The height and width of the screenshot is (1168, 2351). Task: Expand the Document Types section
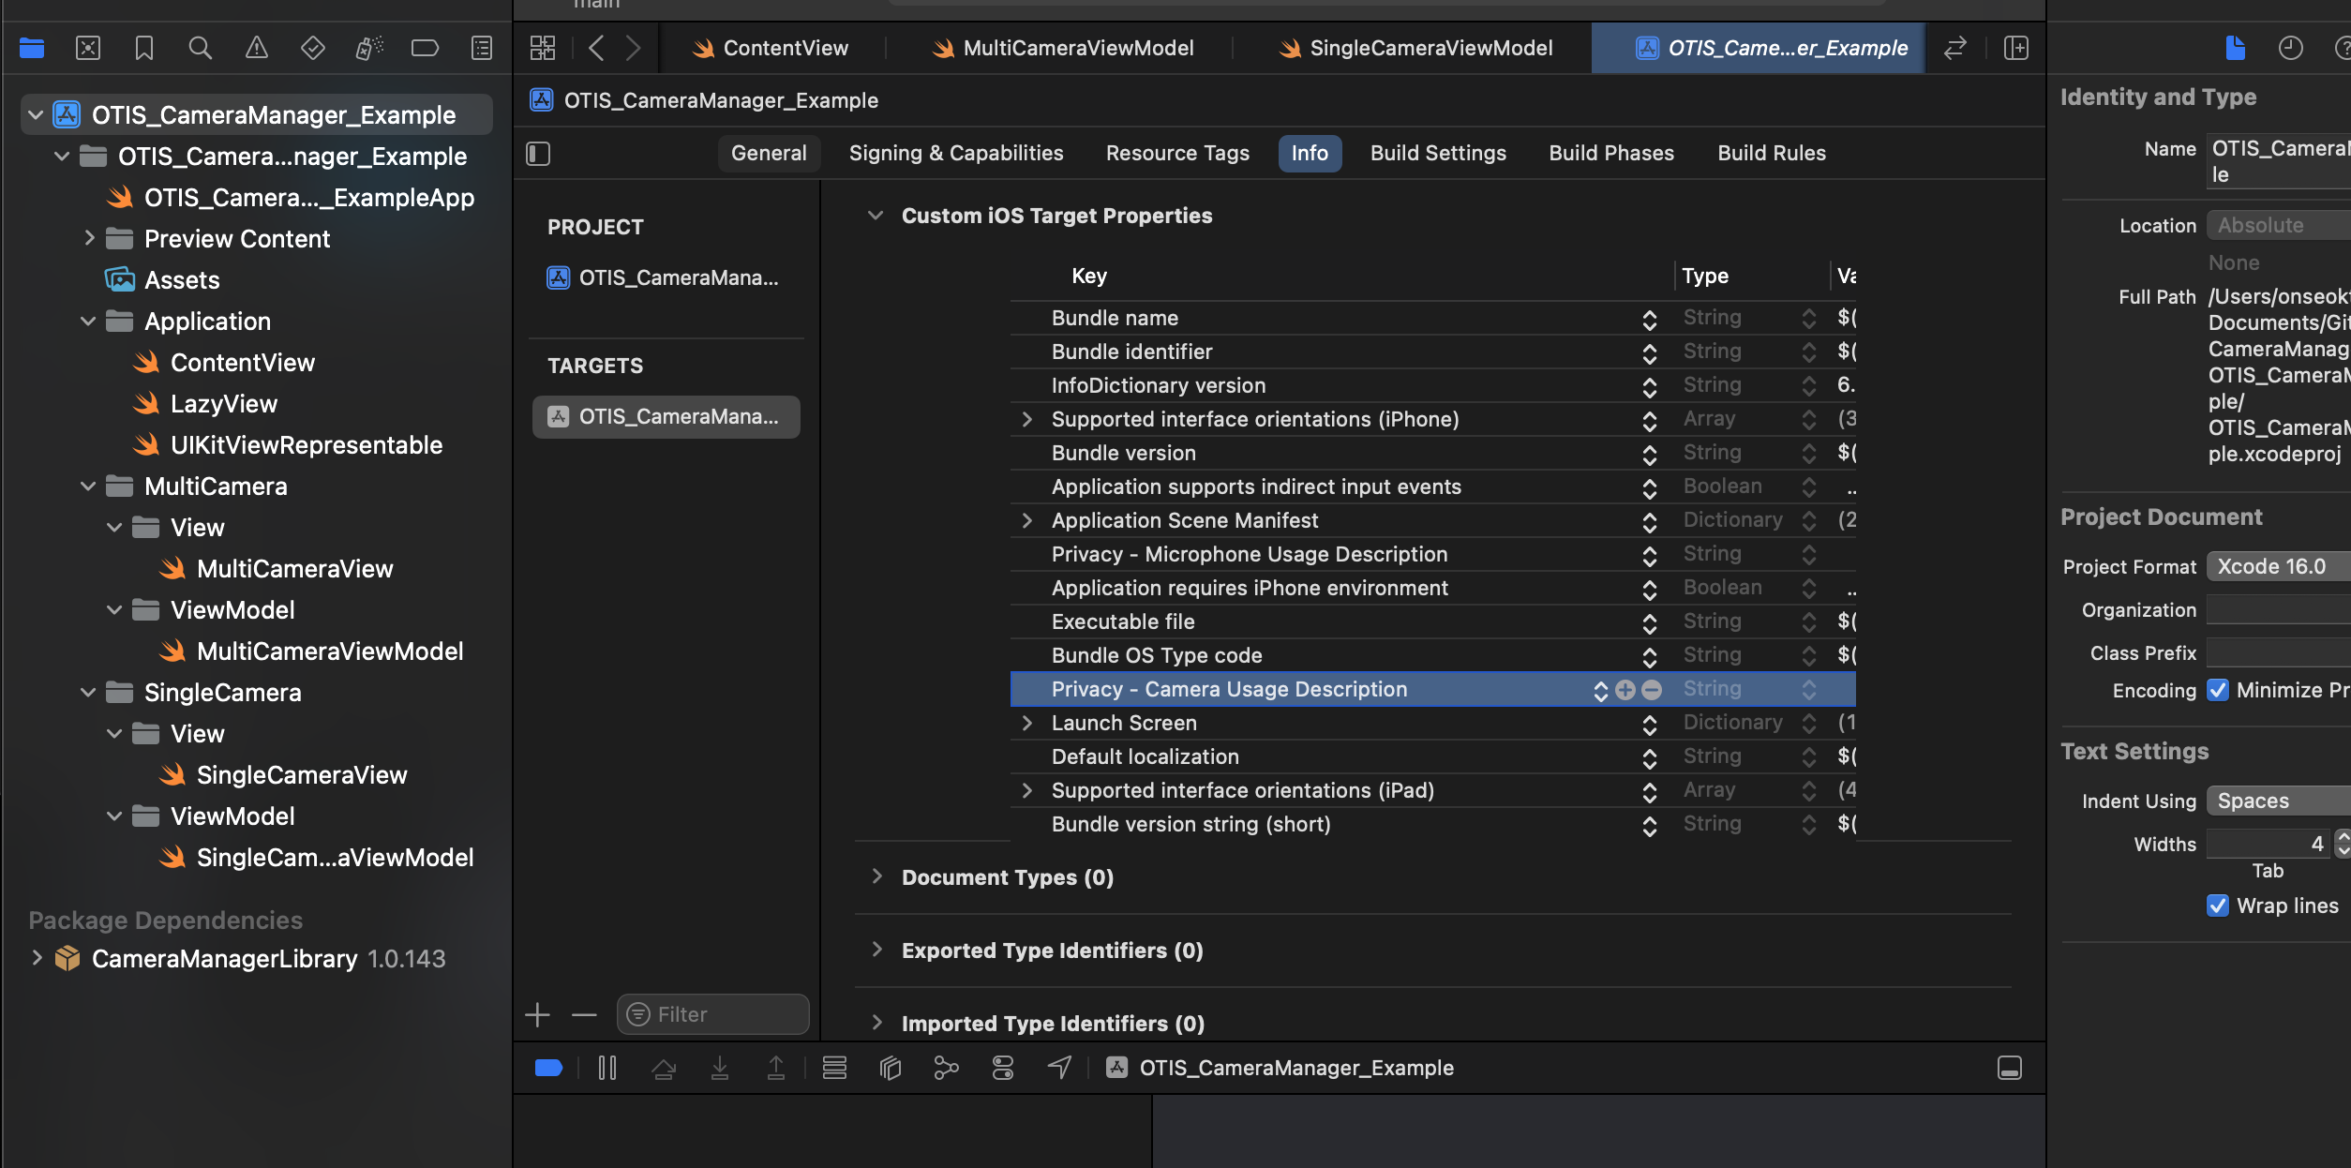(876, 876)
